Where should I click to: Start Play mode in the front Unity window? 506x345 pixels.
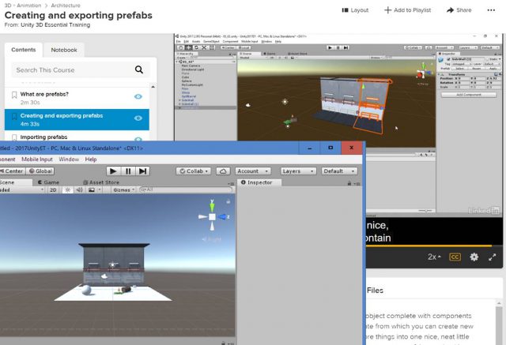click(x=113, y=171)
